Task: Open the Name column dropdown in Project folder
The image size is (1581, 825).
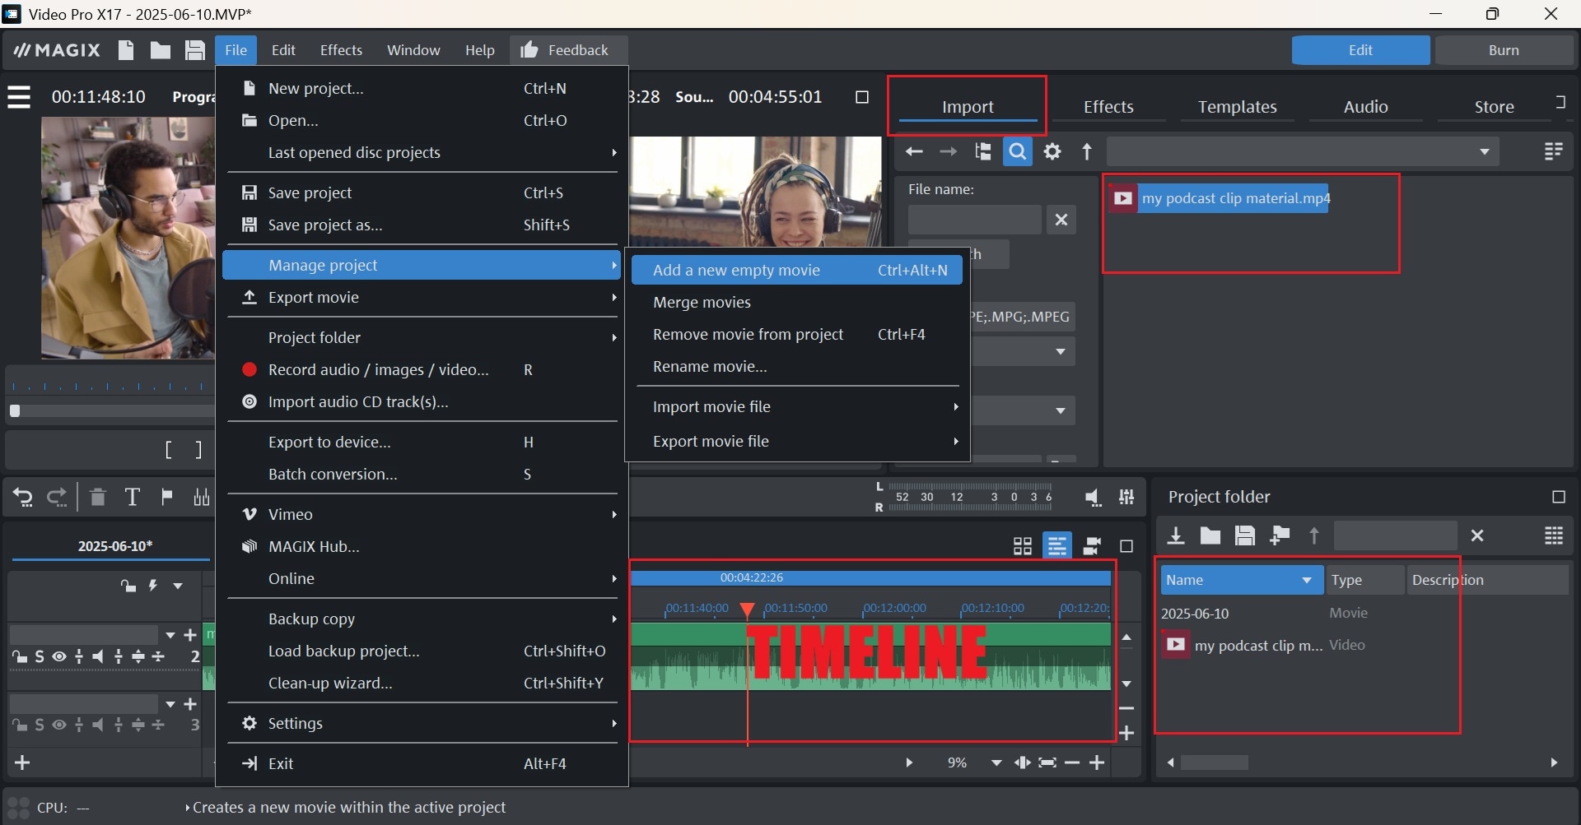Action: point(1307,580)
